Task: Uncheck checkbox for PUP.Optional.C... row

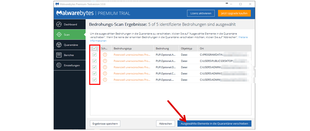Action: point(95,74)
